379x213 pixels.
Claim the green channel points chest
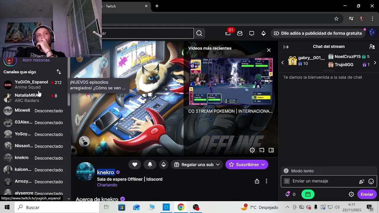(x=308, y=194)
